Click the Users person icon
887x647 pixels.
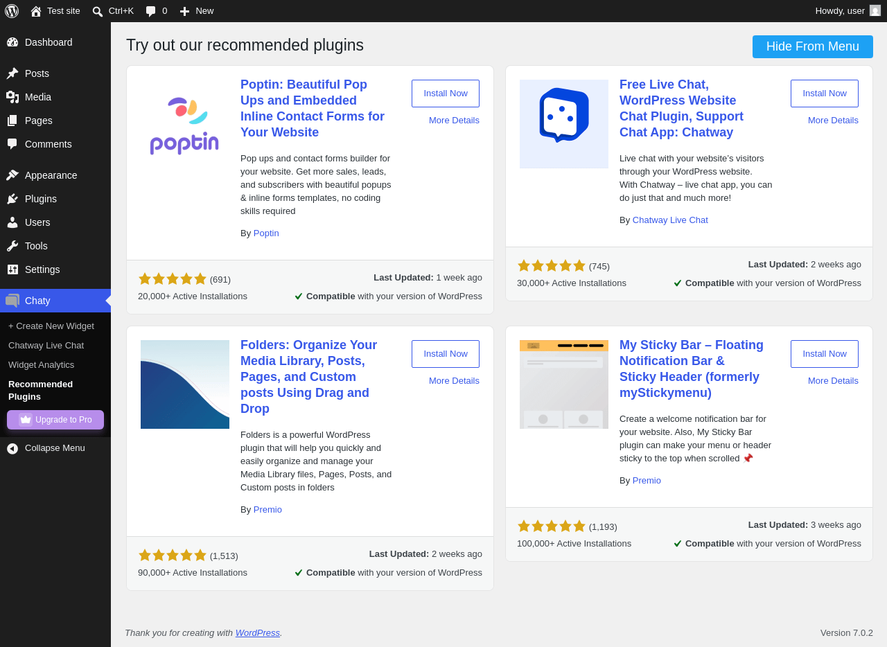click(x=12, y=222)
